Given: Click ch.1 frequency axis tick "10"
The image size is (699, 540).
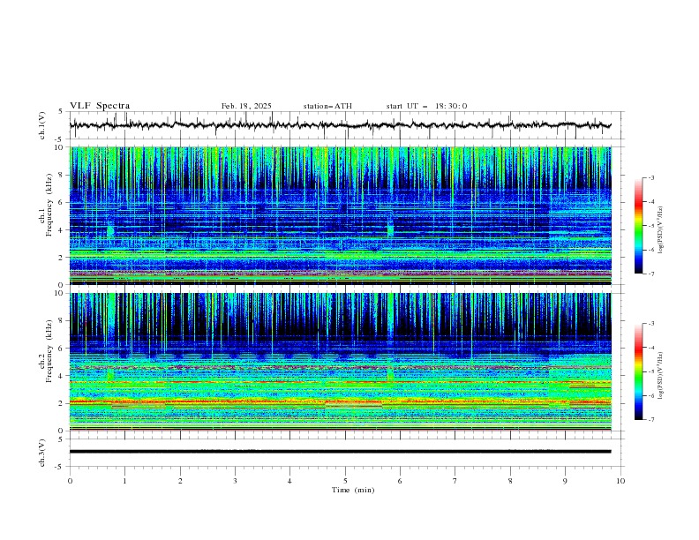Looking at the screenshot, I should pos(61,147).
